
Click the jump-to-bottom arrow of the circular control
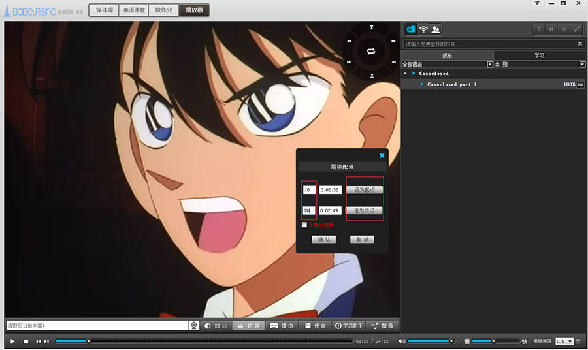click(372, 76)
